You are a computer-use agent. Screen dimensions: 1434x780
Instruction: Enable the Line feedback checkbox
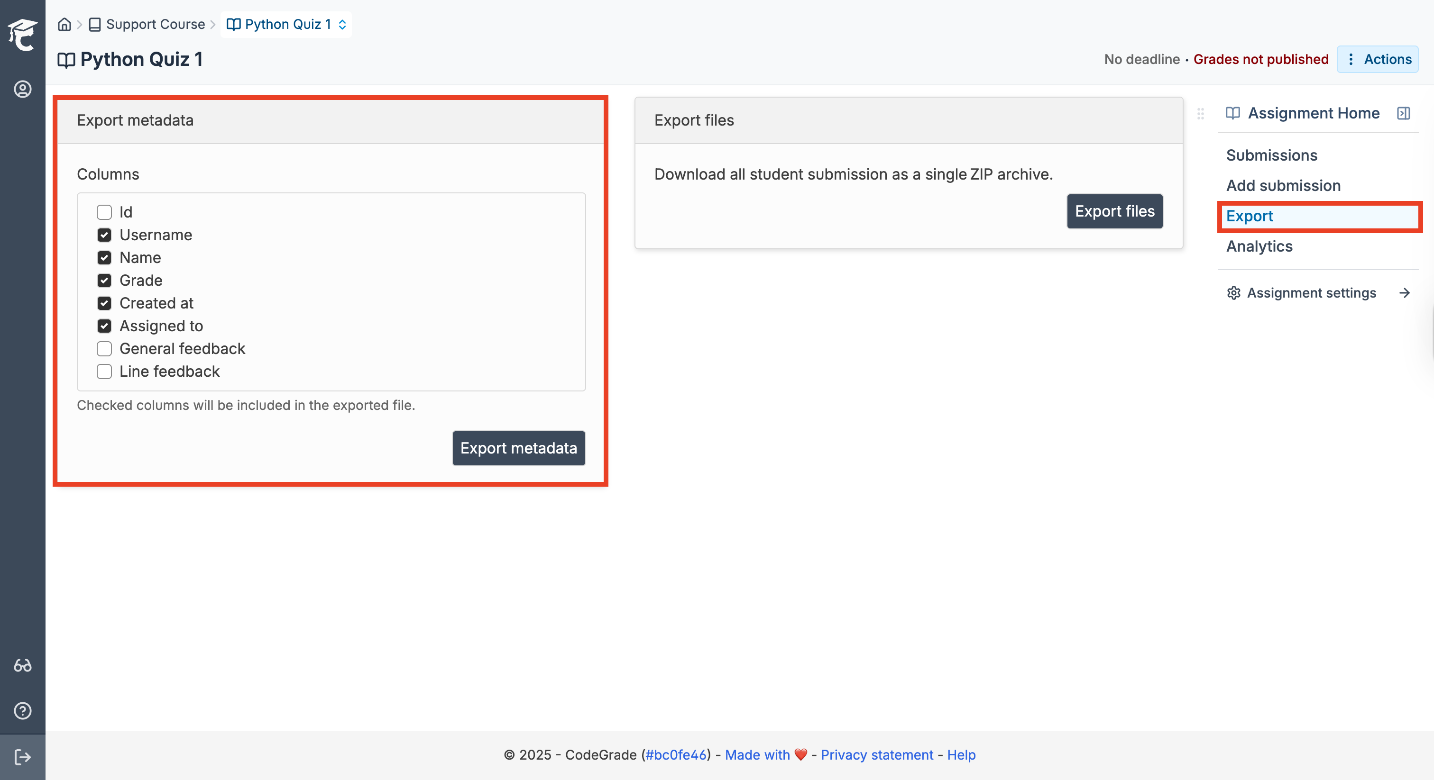(104, 372)
